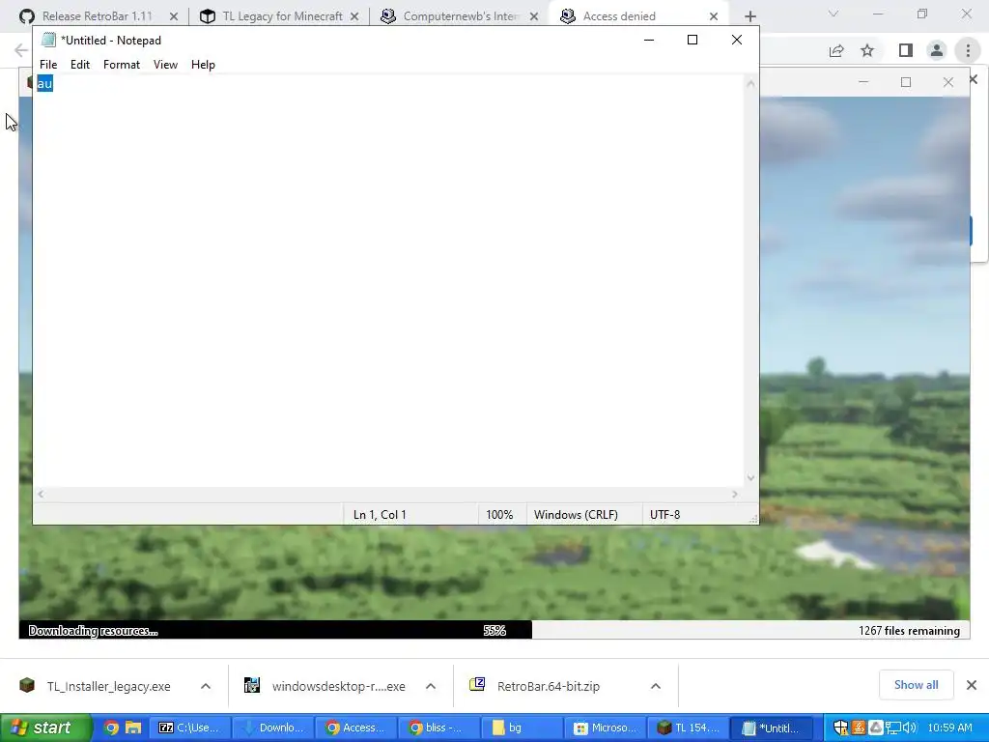Close the Chrome downloads bar
989x742 pixels.
(x=972, y=685)
